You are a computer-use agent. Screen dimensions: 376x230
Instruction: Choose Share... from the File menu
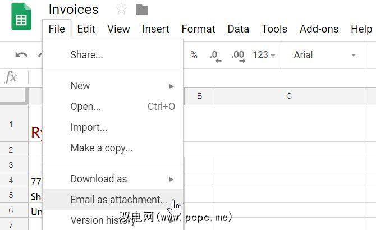pyautogui.click(x=86, y=55)
